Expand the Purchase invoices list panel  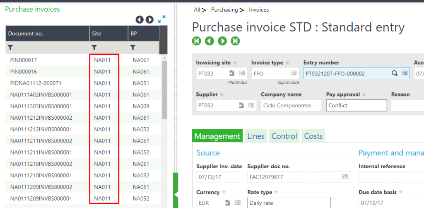[161, 19]
